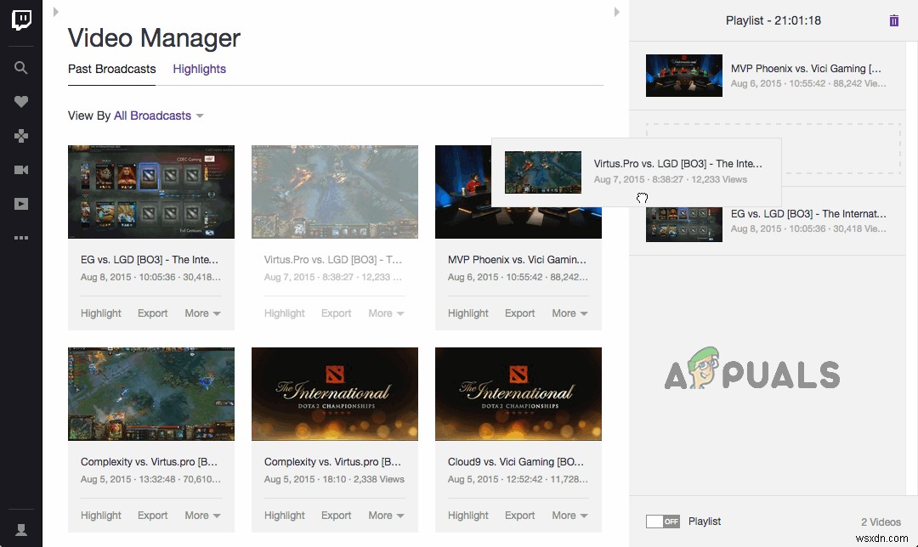Viewport: 918px width, 547px height.
Task: Toggle the Playlist switch on
Action: (x=662, y=521)
